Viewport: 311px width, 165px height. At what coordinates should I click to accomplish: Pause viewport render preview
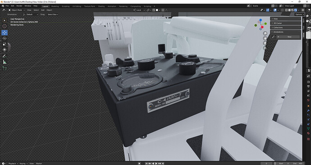pos(303,10)
